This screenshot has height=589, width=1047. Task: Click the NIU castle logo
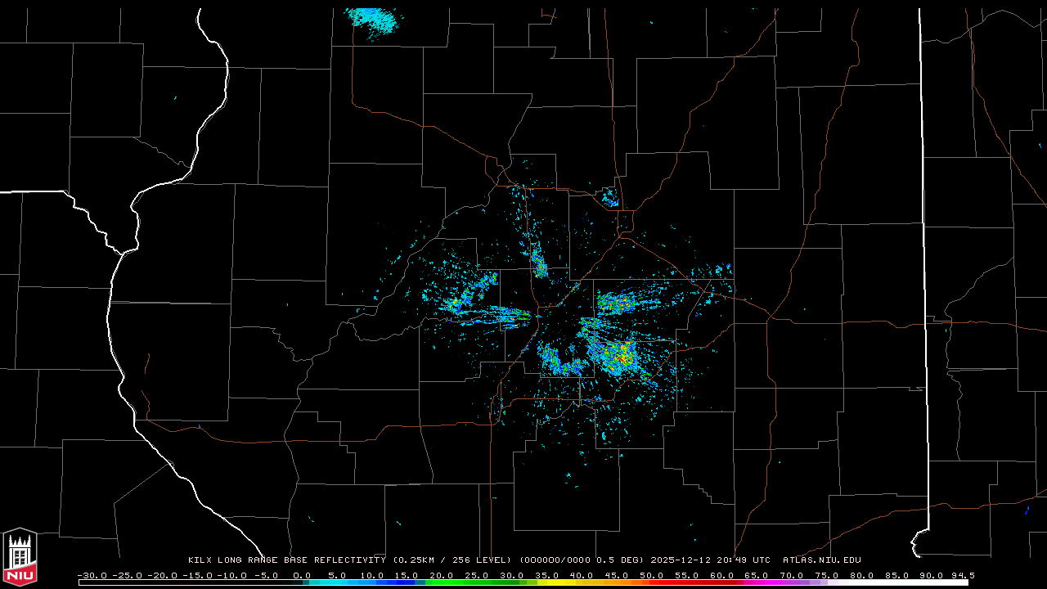click(x=20, y=555)
